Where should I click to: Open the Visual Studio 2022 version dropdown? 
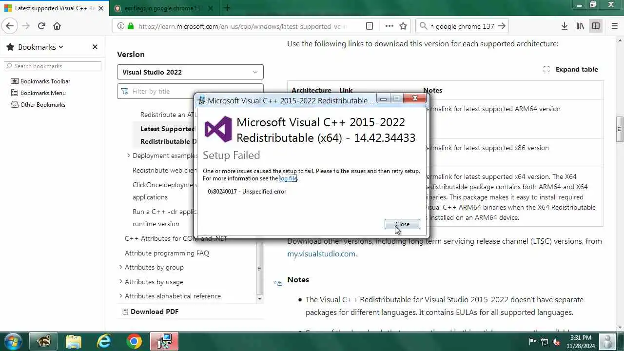pos(190,72)
